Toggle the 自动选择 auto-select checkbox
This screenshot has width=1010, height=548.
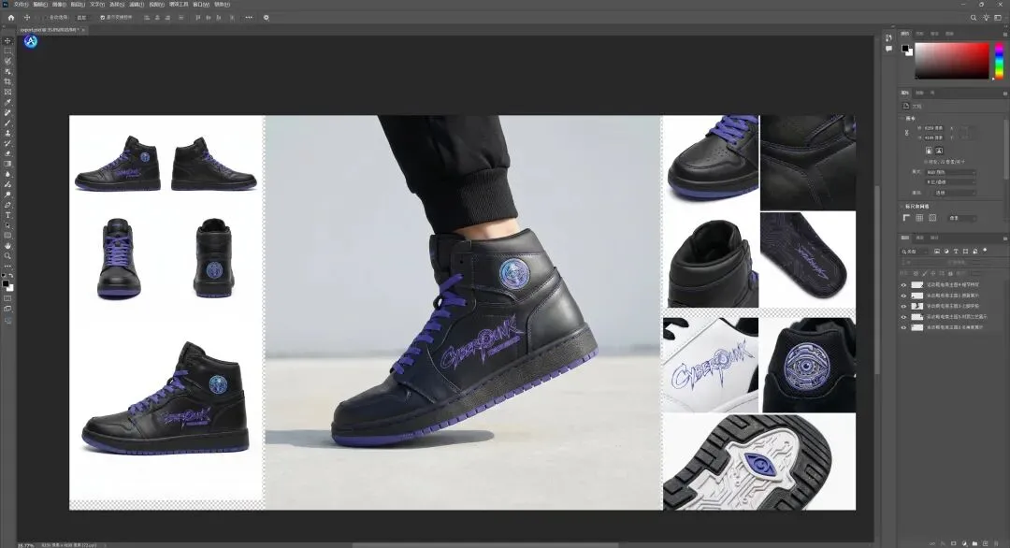click(46, 18)
